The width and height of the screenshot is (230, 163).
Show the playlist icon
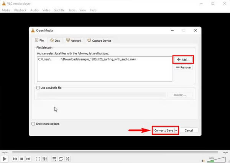pos(54,159)
